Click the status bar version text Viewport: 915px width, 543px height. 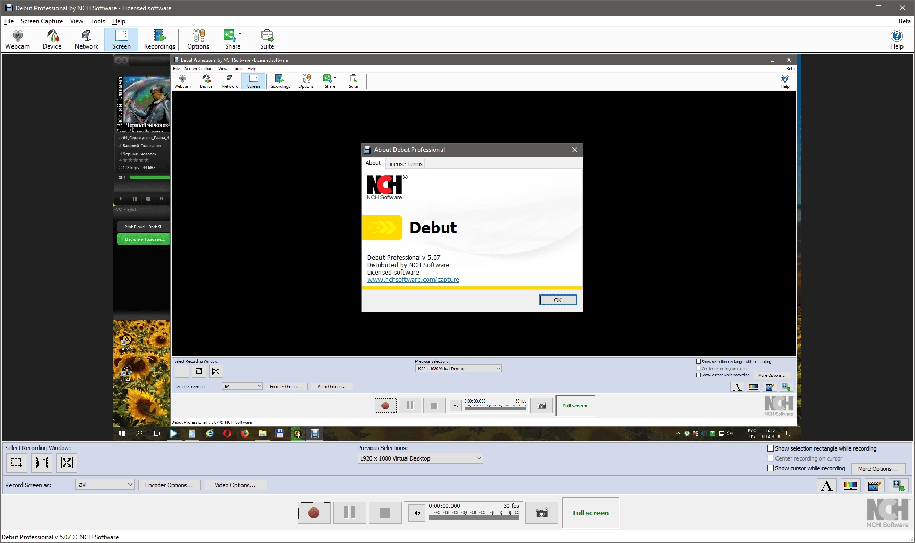click(x=60, y=537)
